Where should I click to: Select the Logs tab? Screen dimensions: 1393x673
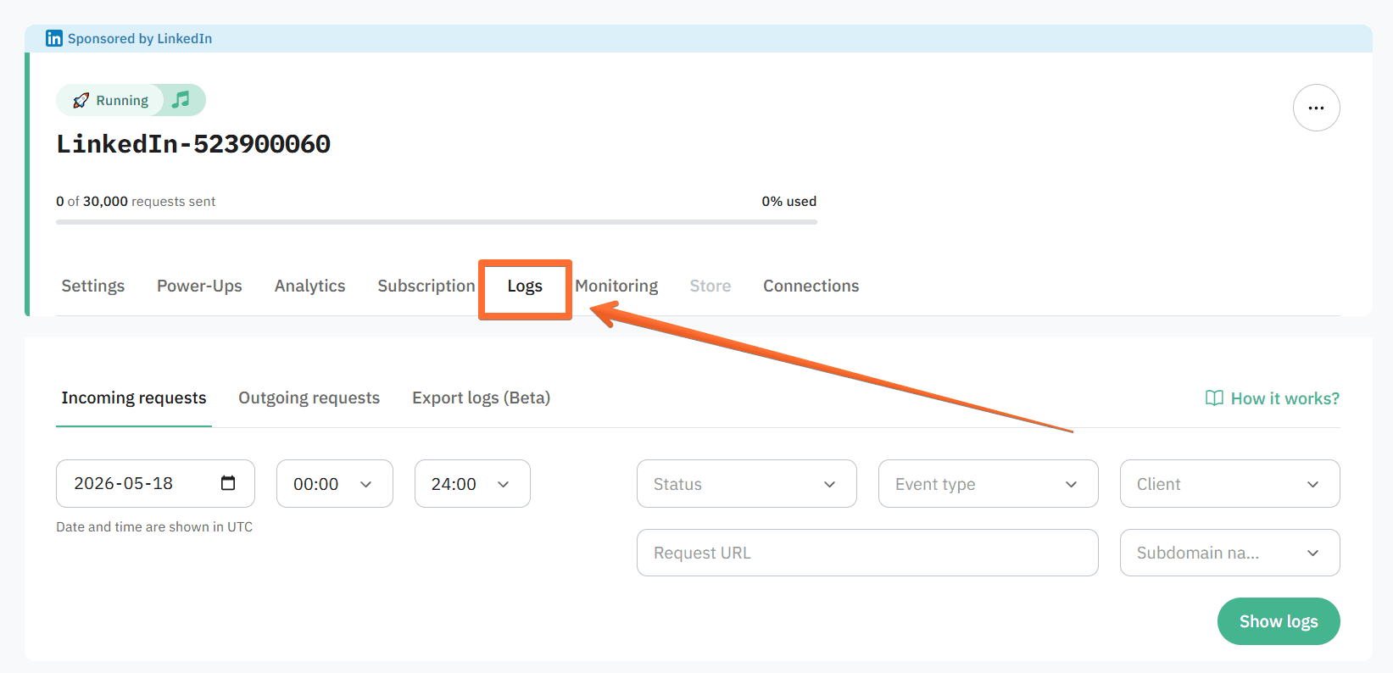pos(525,286)
